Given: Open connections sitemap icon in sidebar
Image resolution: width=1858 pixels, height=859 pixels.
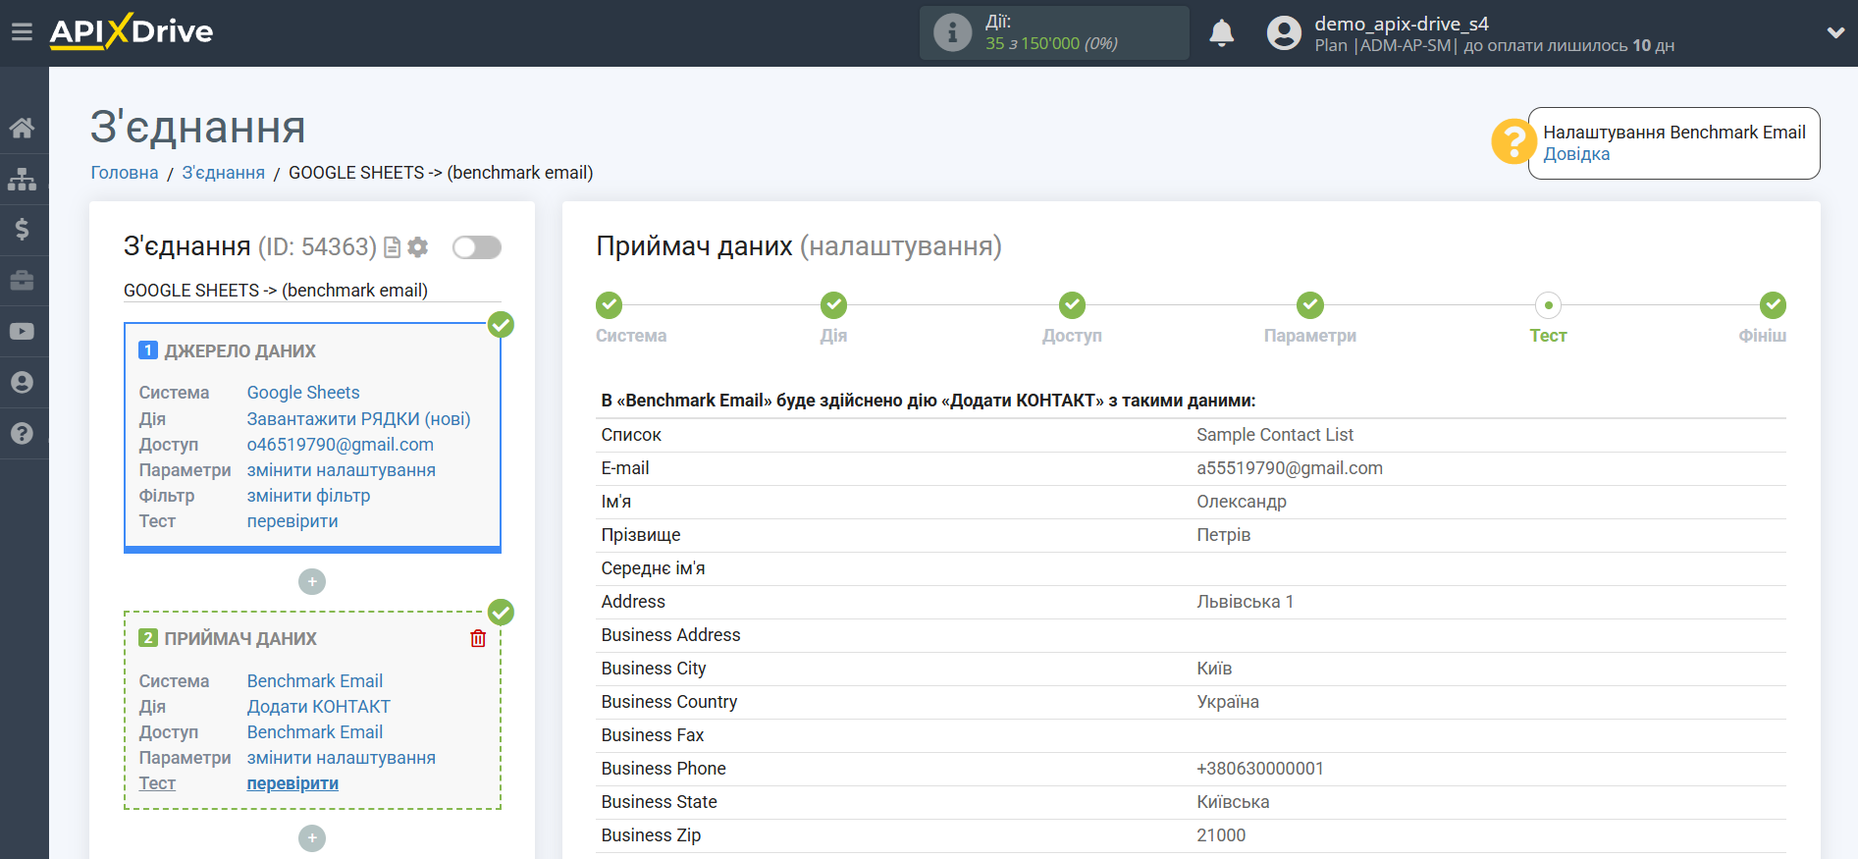Looking at the screenshot, I should click(22, 179).
